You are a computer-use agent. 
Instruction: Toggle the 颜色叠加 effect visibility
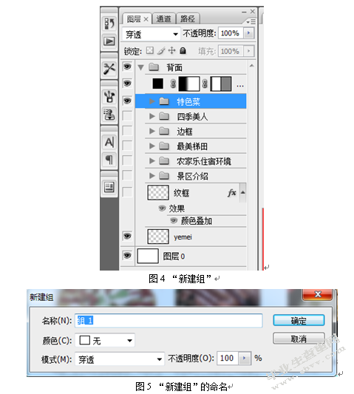pyautogui.click(x=174, y=220)
